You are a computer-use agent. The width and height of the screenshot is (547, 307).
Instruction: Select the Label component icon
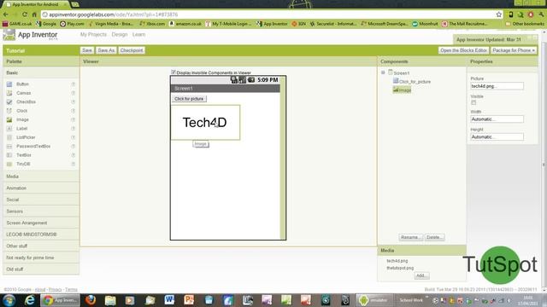pos(9,129)
